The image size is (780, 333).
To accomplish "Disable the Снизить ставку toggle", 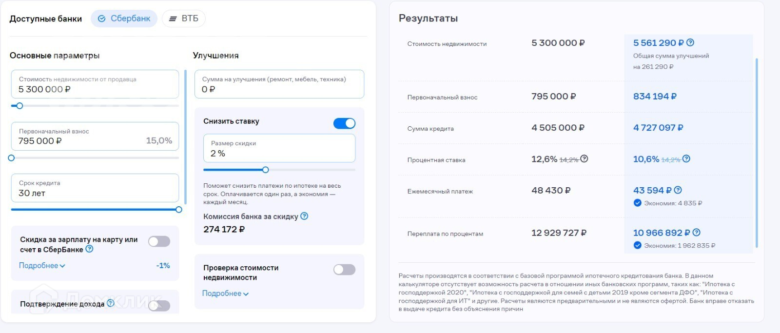I will pos(344,123).
